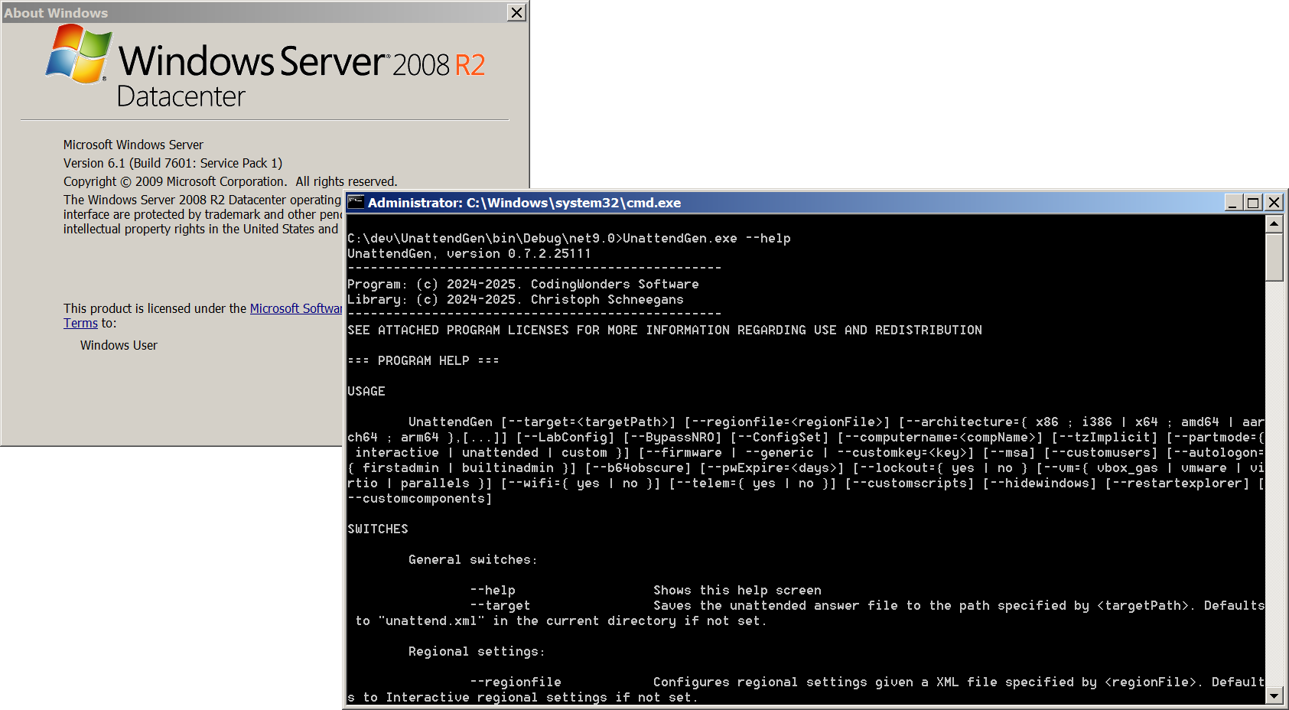Image resolution: width=1289 pixels, height=710 pixels.
Task: Close the Administrator cmd.exe window
Action: click(x=1274, y=202)
